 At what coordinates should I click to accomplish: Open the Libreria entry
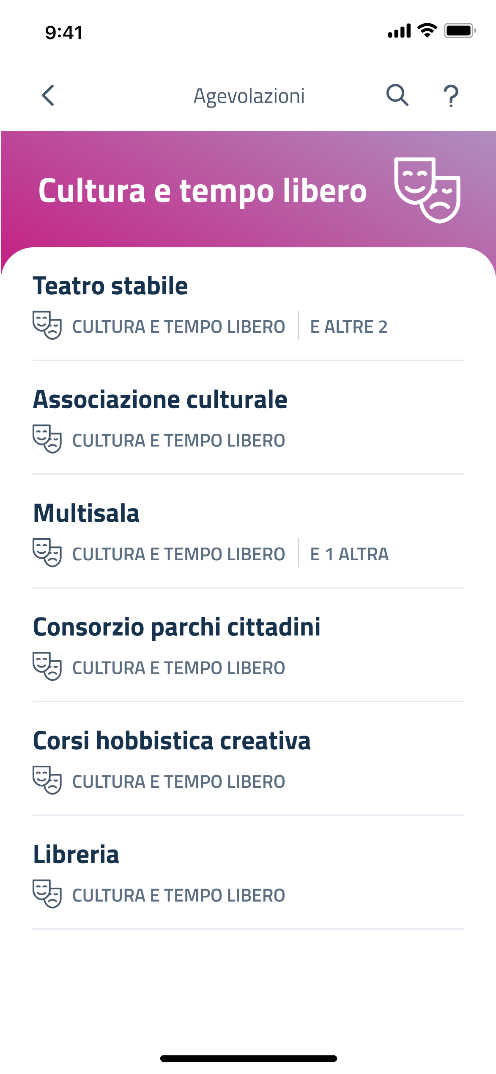point(76,855)
